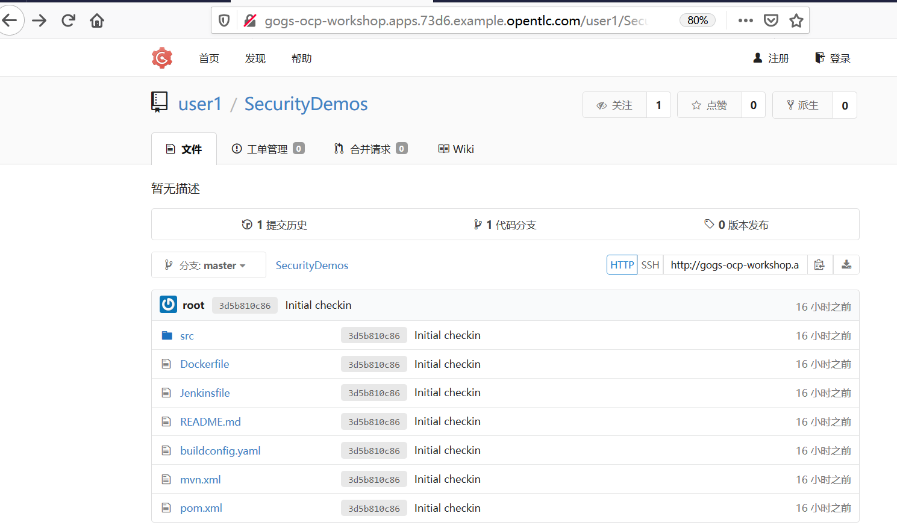Image resolution: width=897 pixels, height=528 pixels.
Task: Open pom.xml file
Action: [201, 508]
